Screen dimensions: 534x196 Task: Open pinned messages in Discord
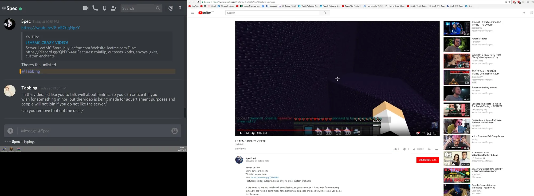pos(104,8)
